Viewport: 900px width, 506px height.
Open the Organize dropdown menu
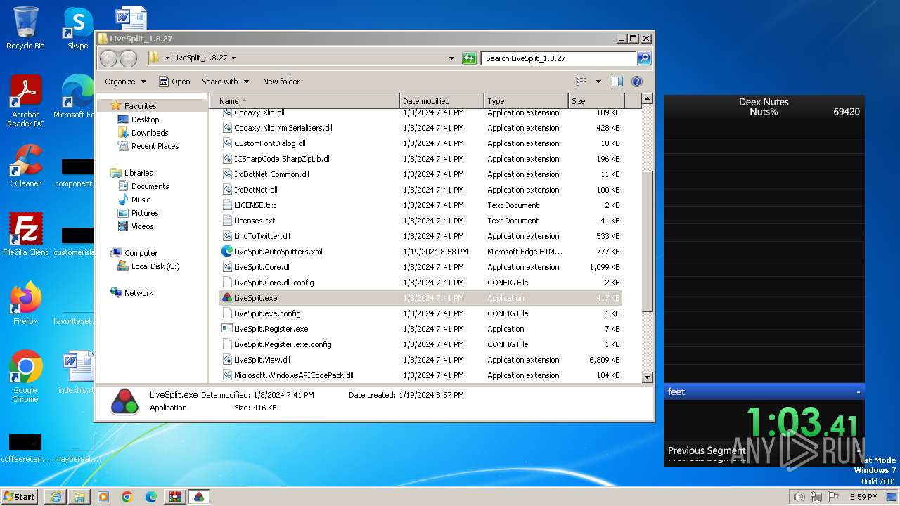click(x=125, y=82)
